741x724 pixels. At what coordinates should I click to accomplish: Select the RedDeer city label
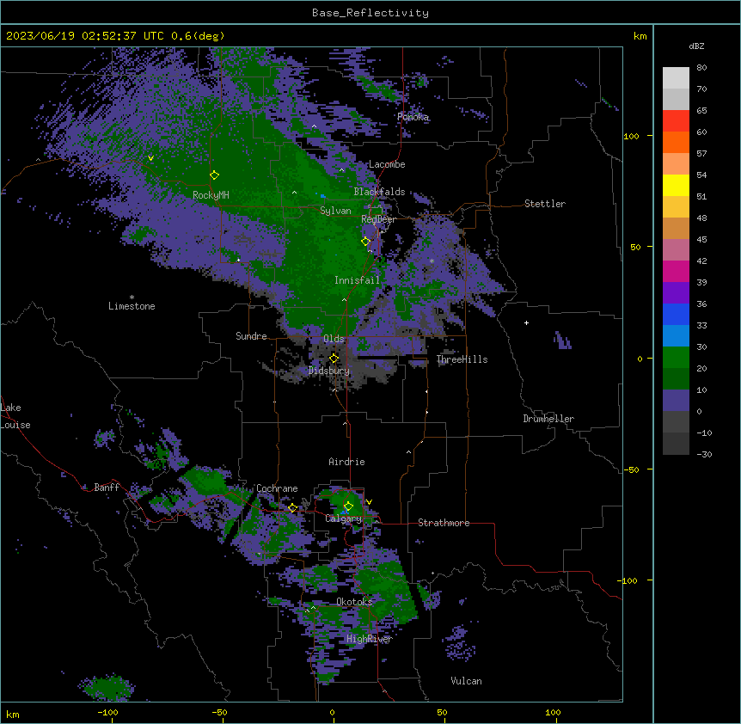[x=378, y=219]
